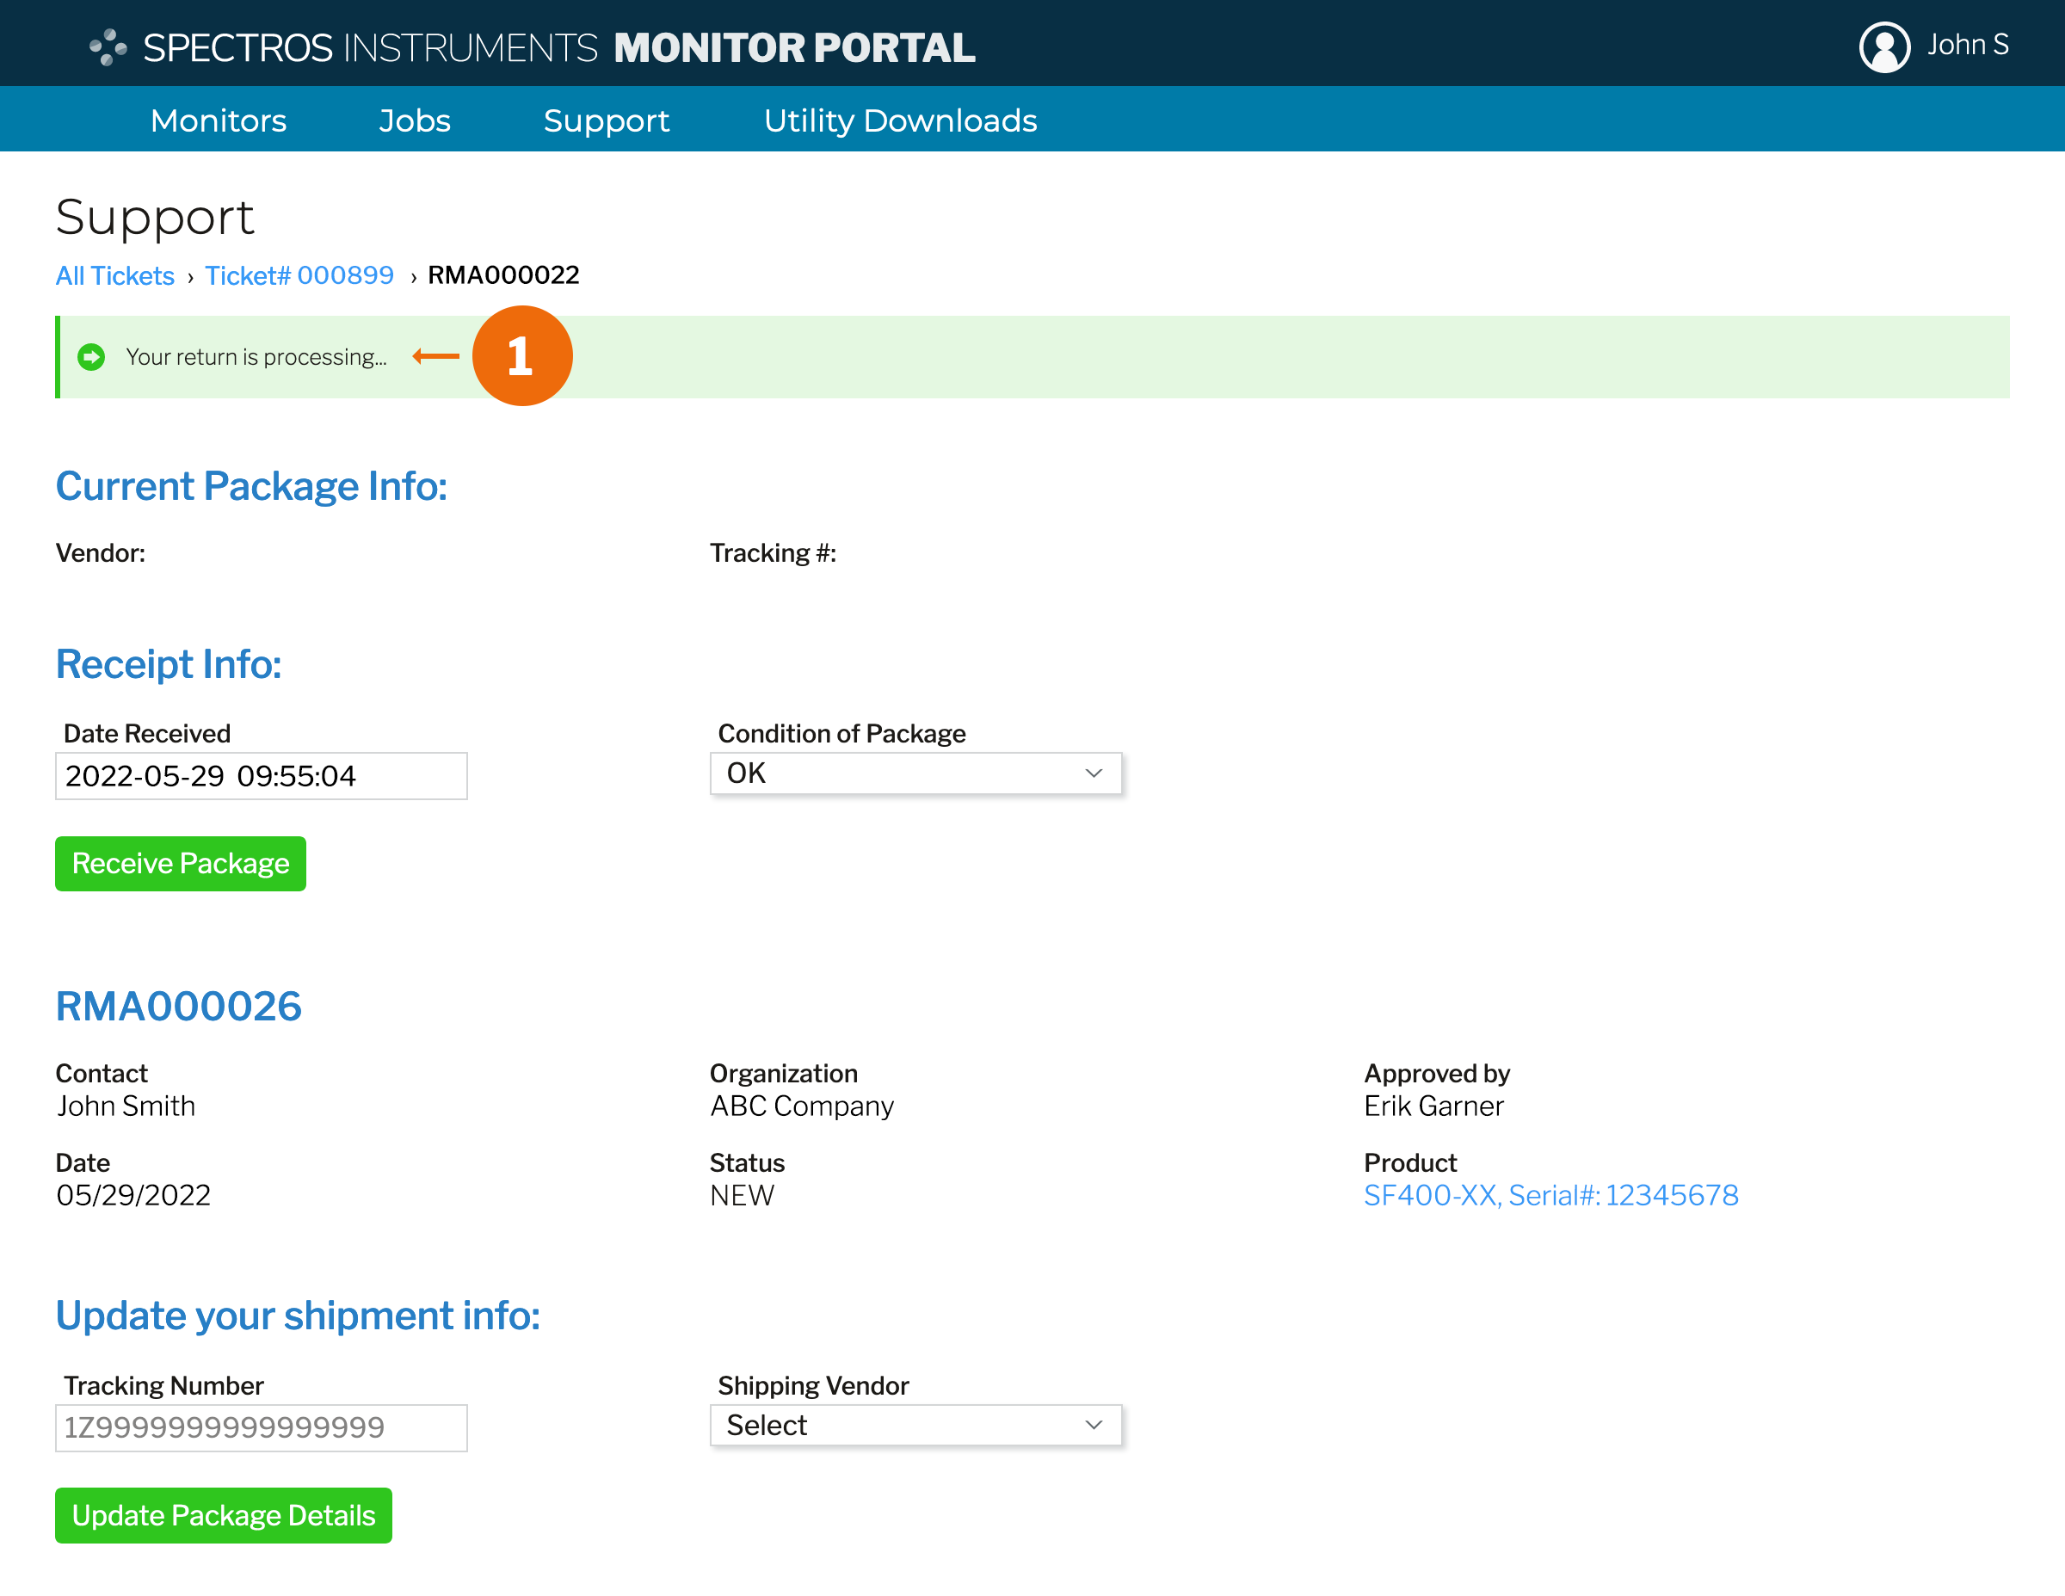Click the Spectros Instruments logo icon
Viewport: 2065px width, 1596px height.
click(x=108, y=47)
